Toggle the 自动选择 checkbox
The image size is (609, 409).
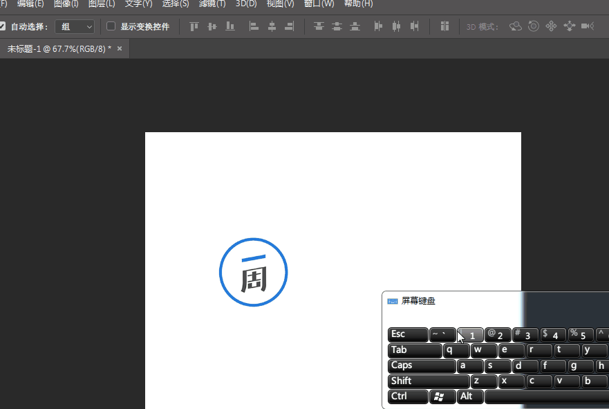click(2, 26)
